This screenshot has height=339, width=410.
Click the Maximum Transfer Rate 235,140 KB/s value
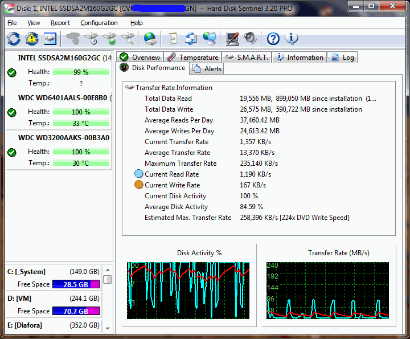point(259,163)
